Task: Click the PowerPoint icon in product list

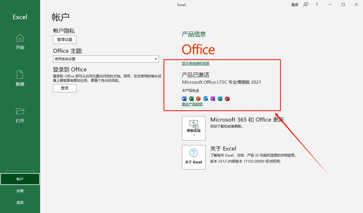Action: point(199,99)
